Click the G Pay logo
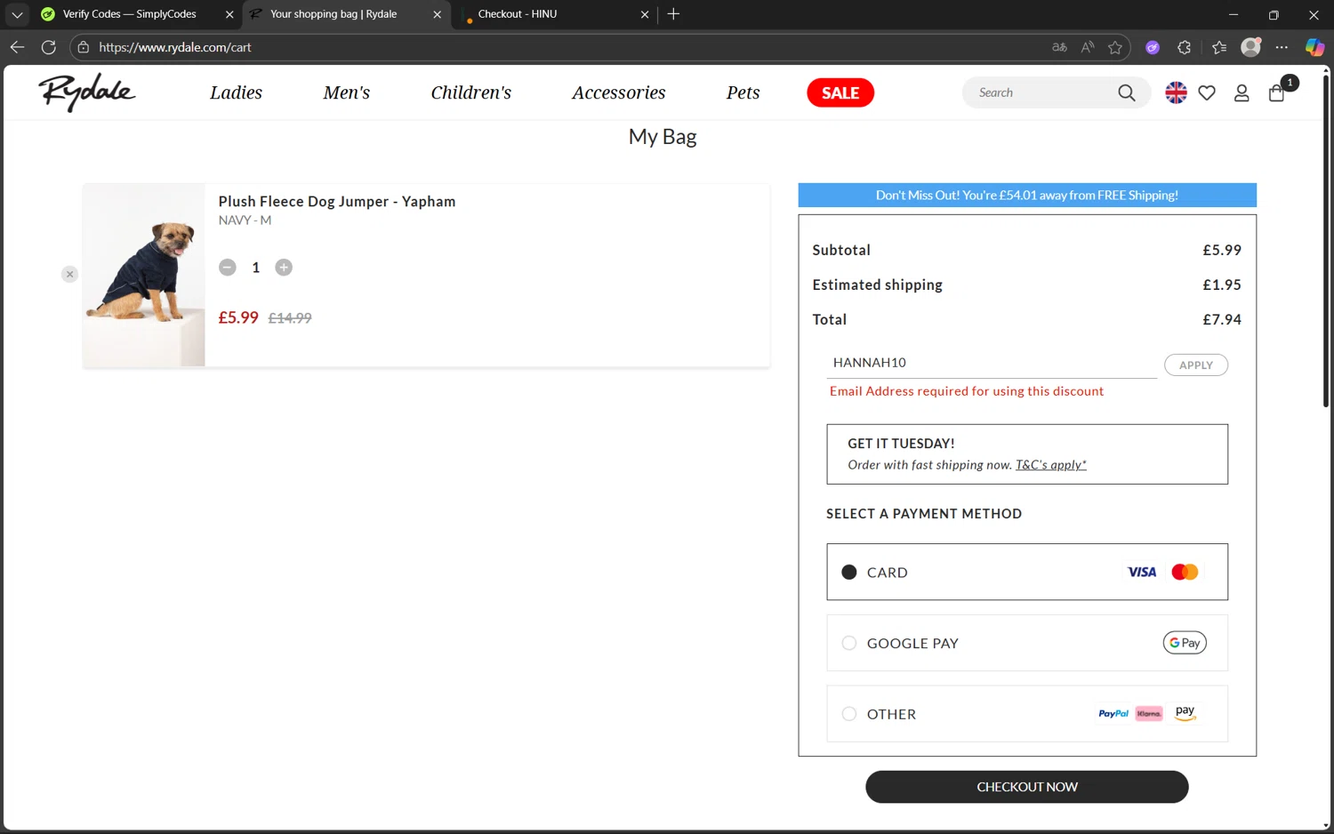Screen dimensions: 1334x834 coord(1185,643)
